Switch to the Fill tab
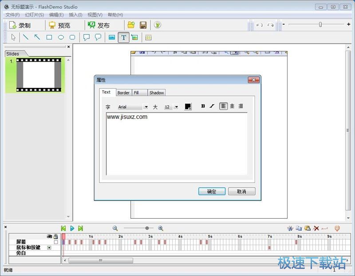 (x=139, y=93)
